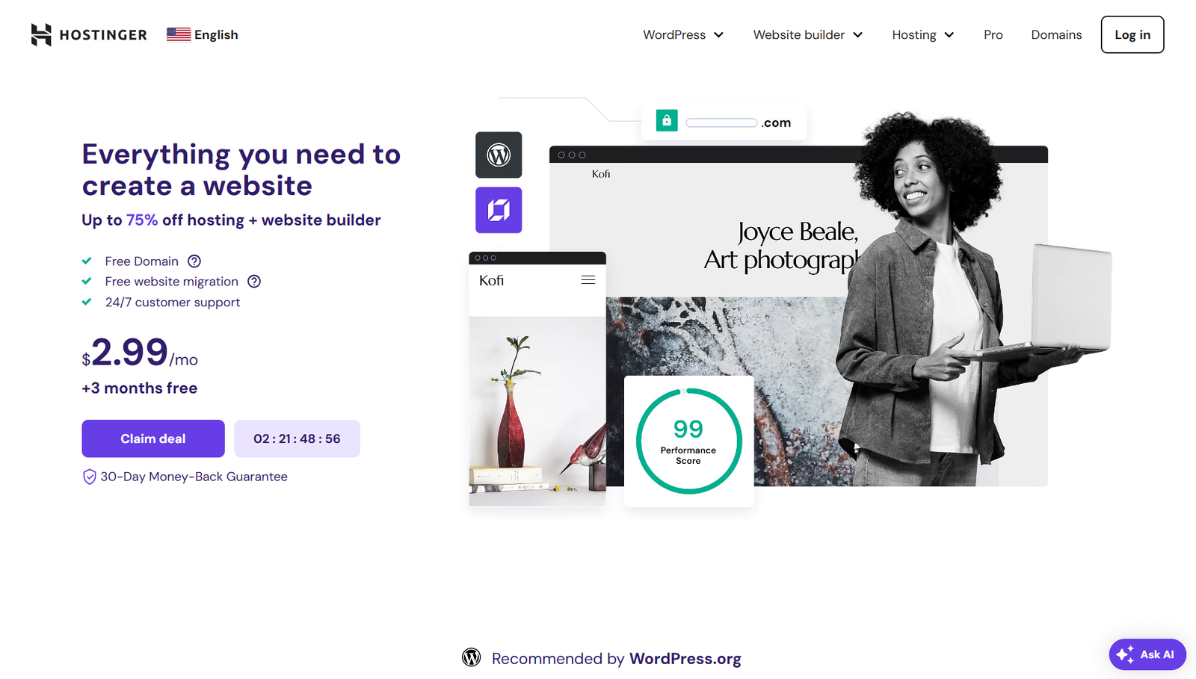Click the hamburger menu in Kofi preview

[x=588, y=280]
